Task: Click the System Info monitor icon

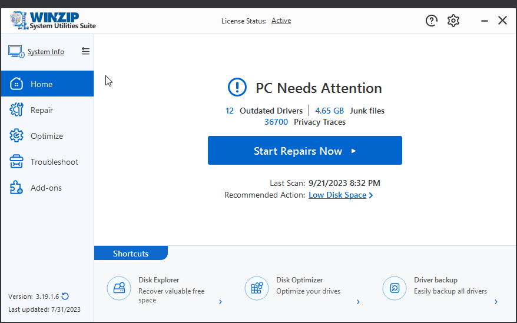Action: point(16,51)
